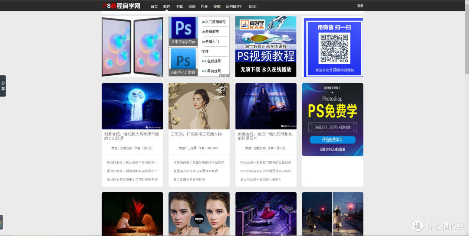Open the child at red signal thumbnail
Image resolution: width=469 pixels, height=236 pixels.
[x=333, y=214]
